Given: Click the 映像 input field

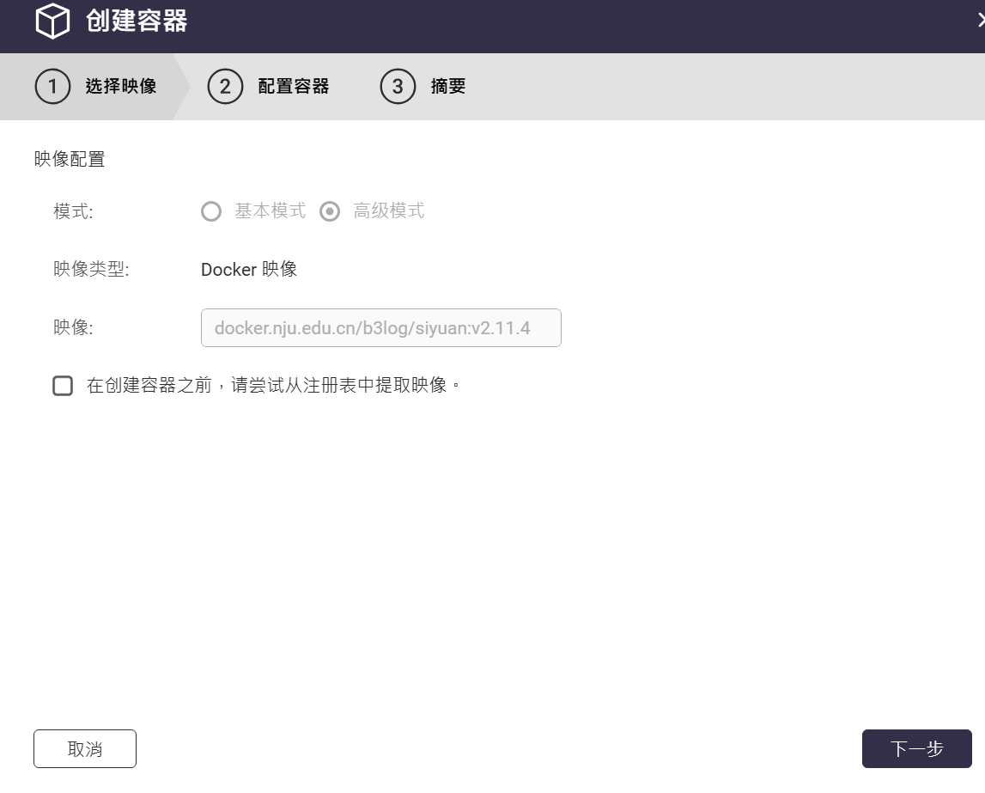Looking at the screenshot, I should click(x=380, y=327).
